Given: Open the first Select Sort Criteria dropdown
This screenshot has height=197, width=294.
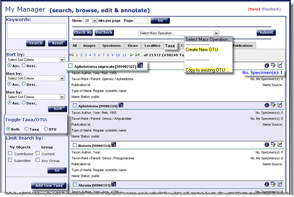Looking at the screenshot, I should point(36,59).
